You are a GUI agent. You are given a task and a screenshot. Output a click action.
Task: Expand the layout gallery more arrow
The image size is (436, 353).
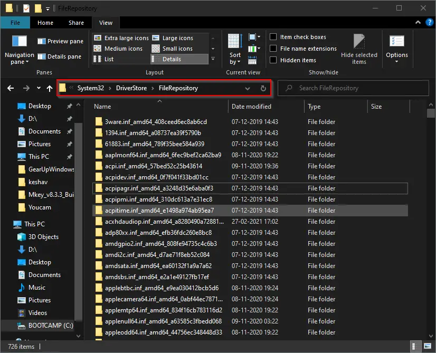[213, 59]
